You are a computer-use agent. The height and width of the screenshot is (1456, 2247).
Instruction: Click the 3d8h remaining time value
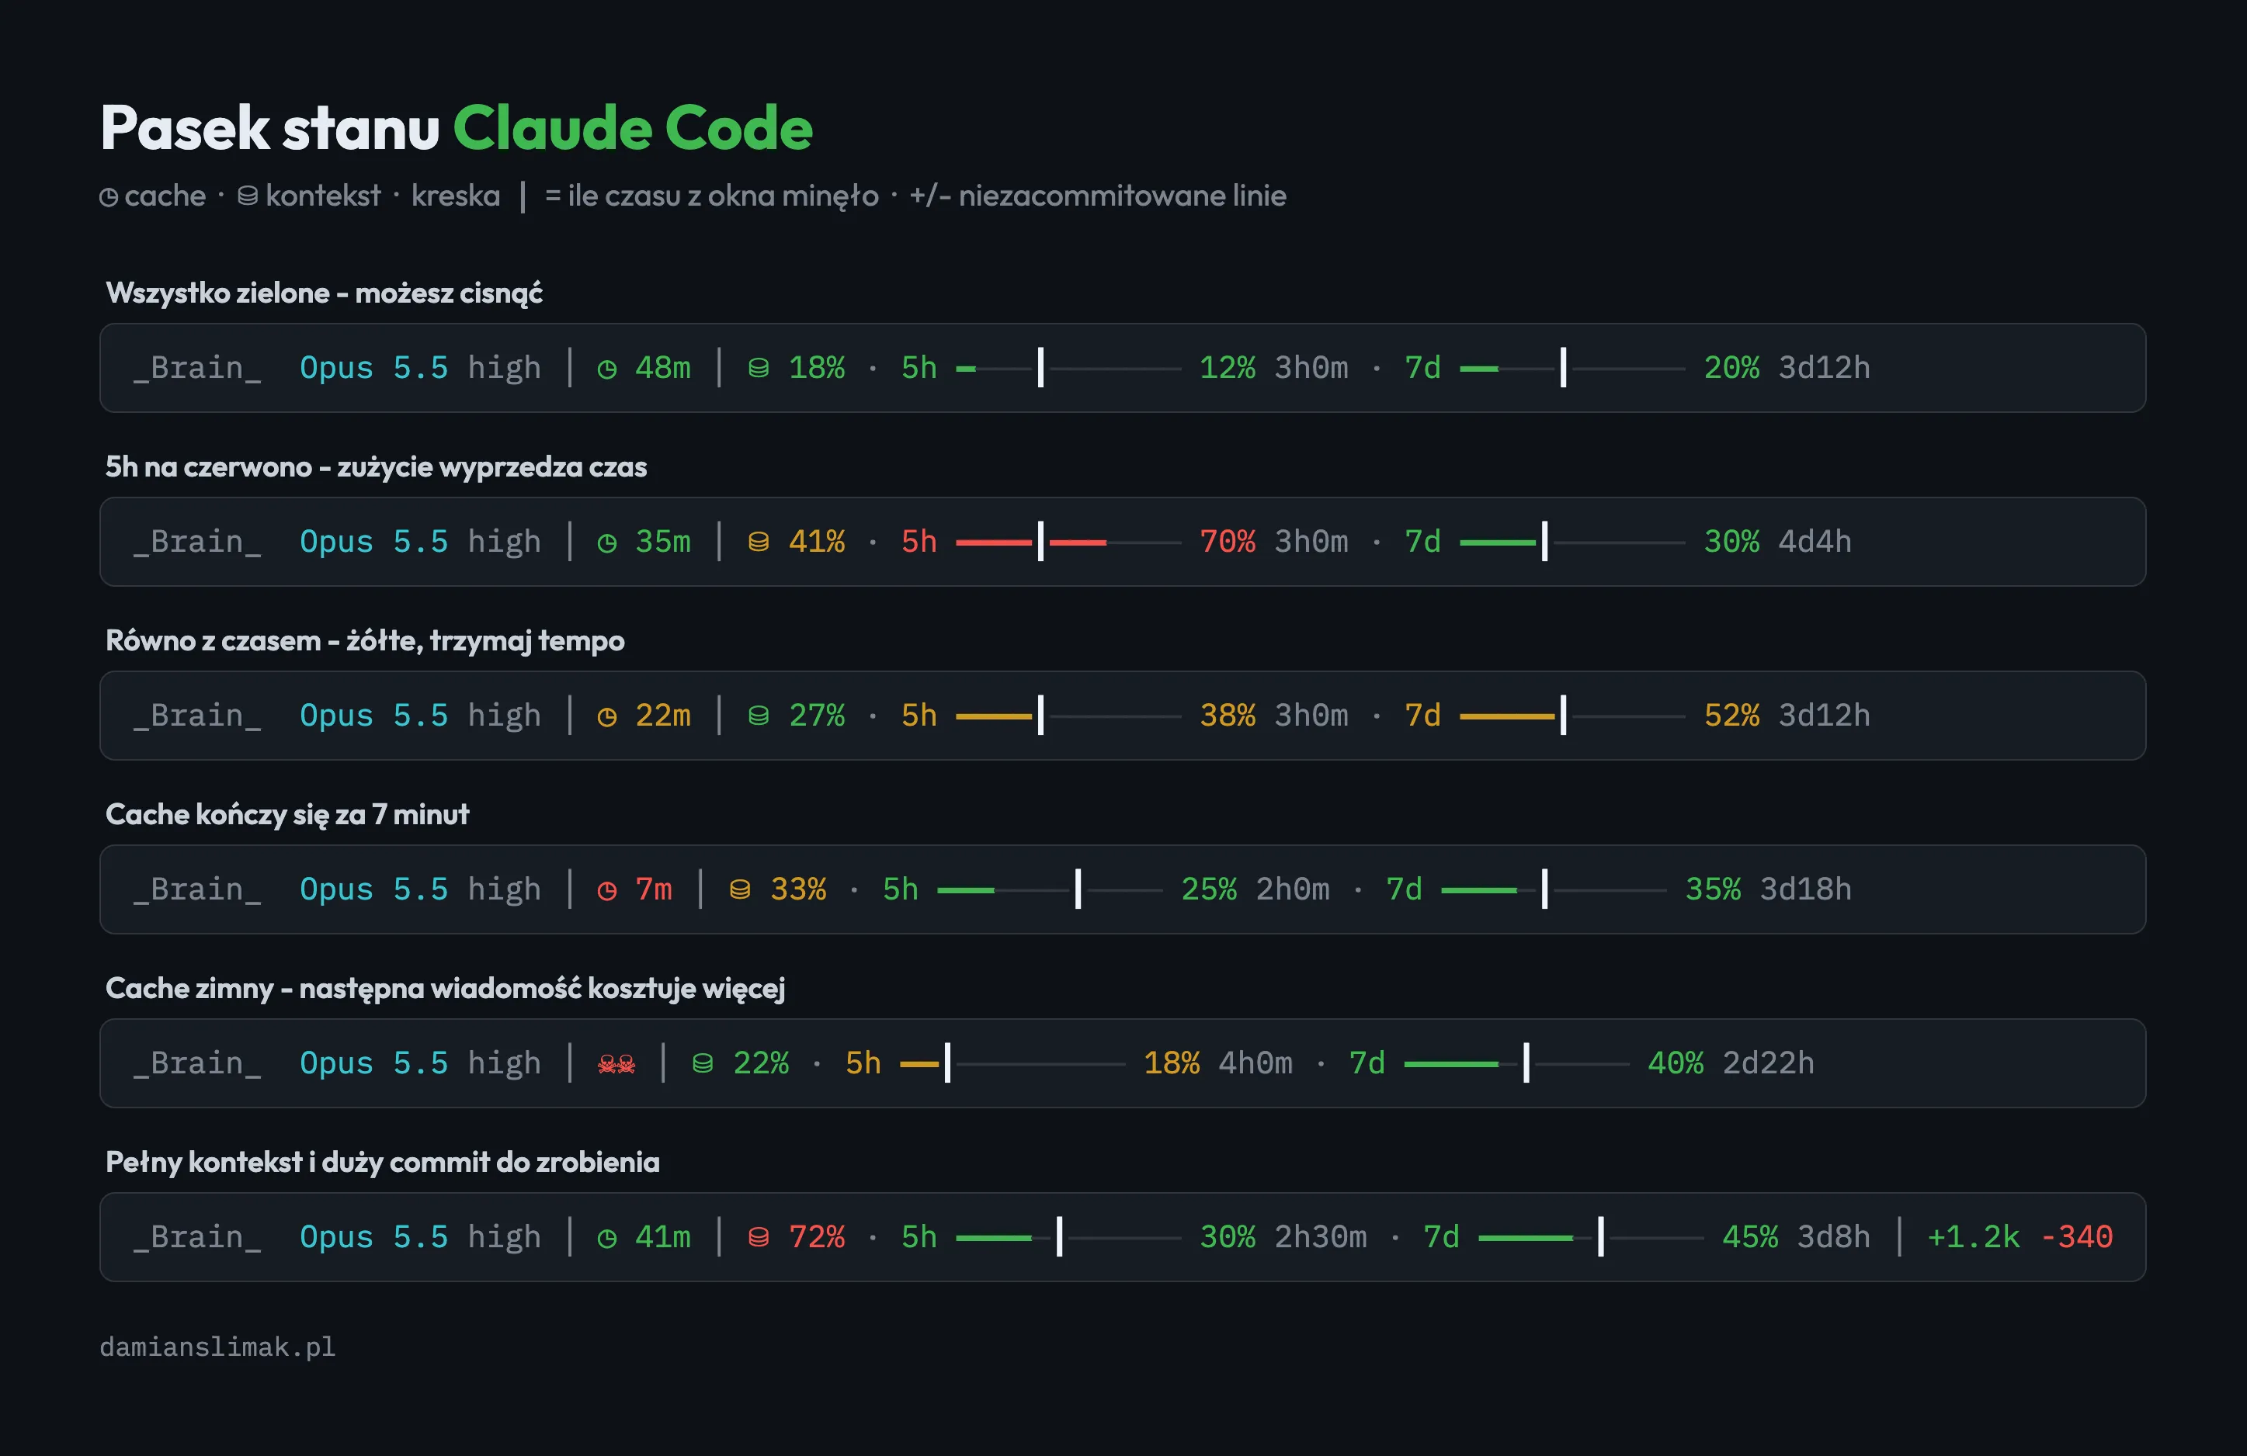pos(1833,1237)
